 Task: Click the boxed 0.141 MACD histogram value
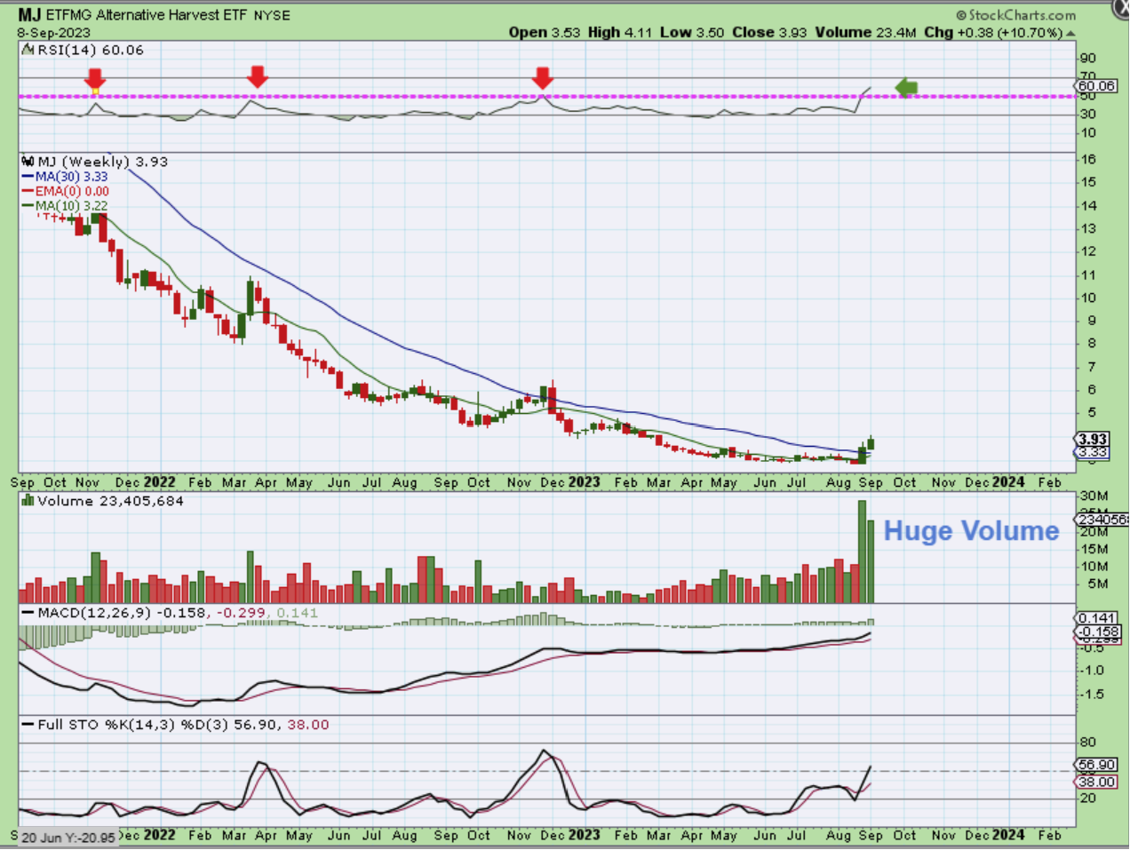click(1096, 617)
